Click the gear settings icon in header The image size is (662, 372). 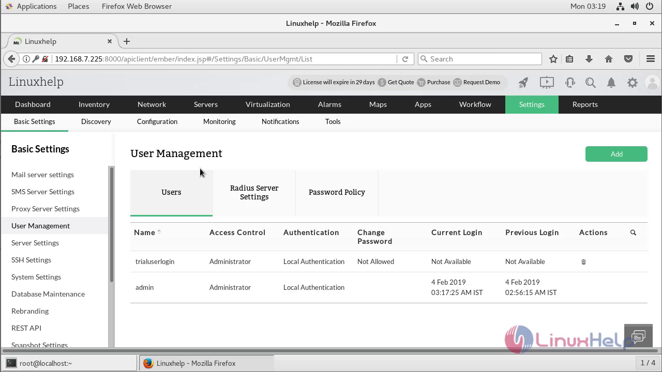click(x=633, y=82)
